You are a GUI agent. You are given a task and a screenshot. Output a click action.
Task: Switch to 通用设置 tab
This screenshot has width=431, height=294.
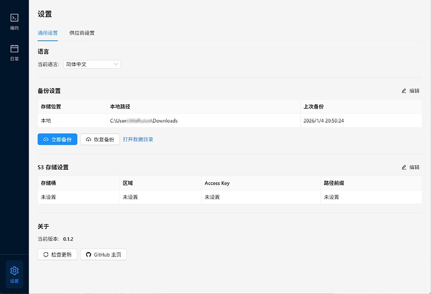(x=47, y=33)
